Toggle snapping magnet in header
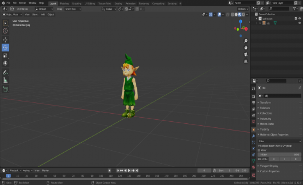Screen dimensions: 303x185 tap(126, 9)
